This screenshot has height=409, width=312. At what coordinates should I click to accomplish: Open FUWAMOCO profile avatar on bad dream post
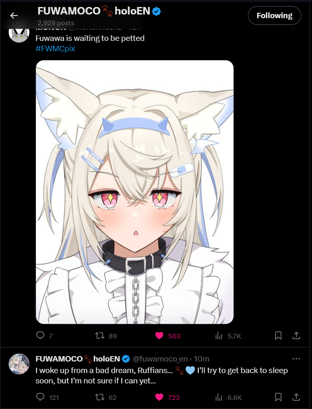click(19, 364)
